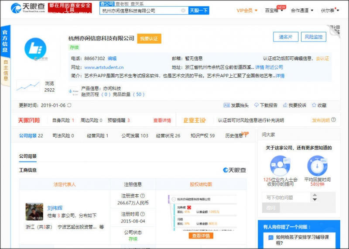Click 预警提醒 3 risk item
Screen dimensions: 349x249
click(119, 121)
